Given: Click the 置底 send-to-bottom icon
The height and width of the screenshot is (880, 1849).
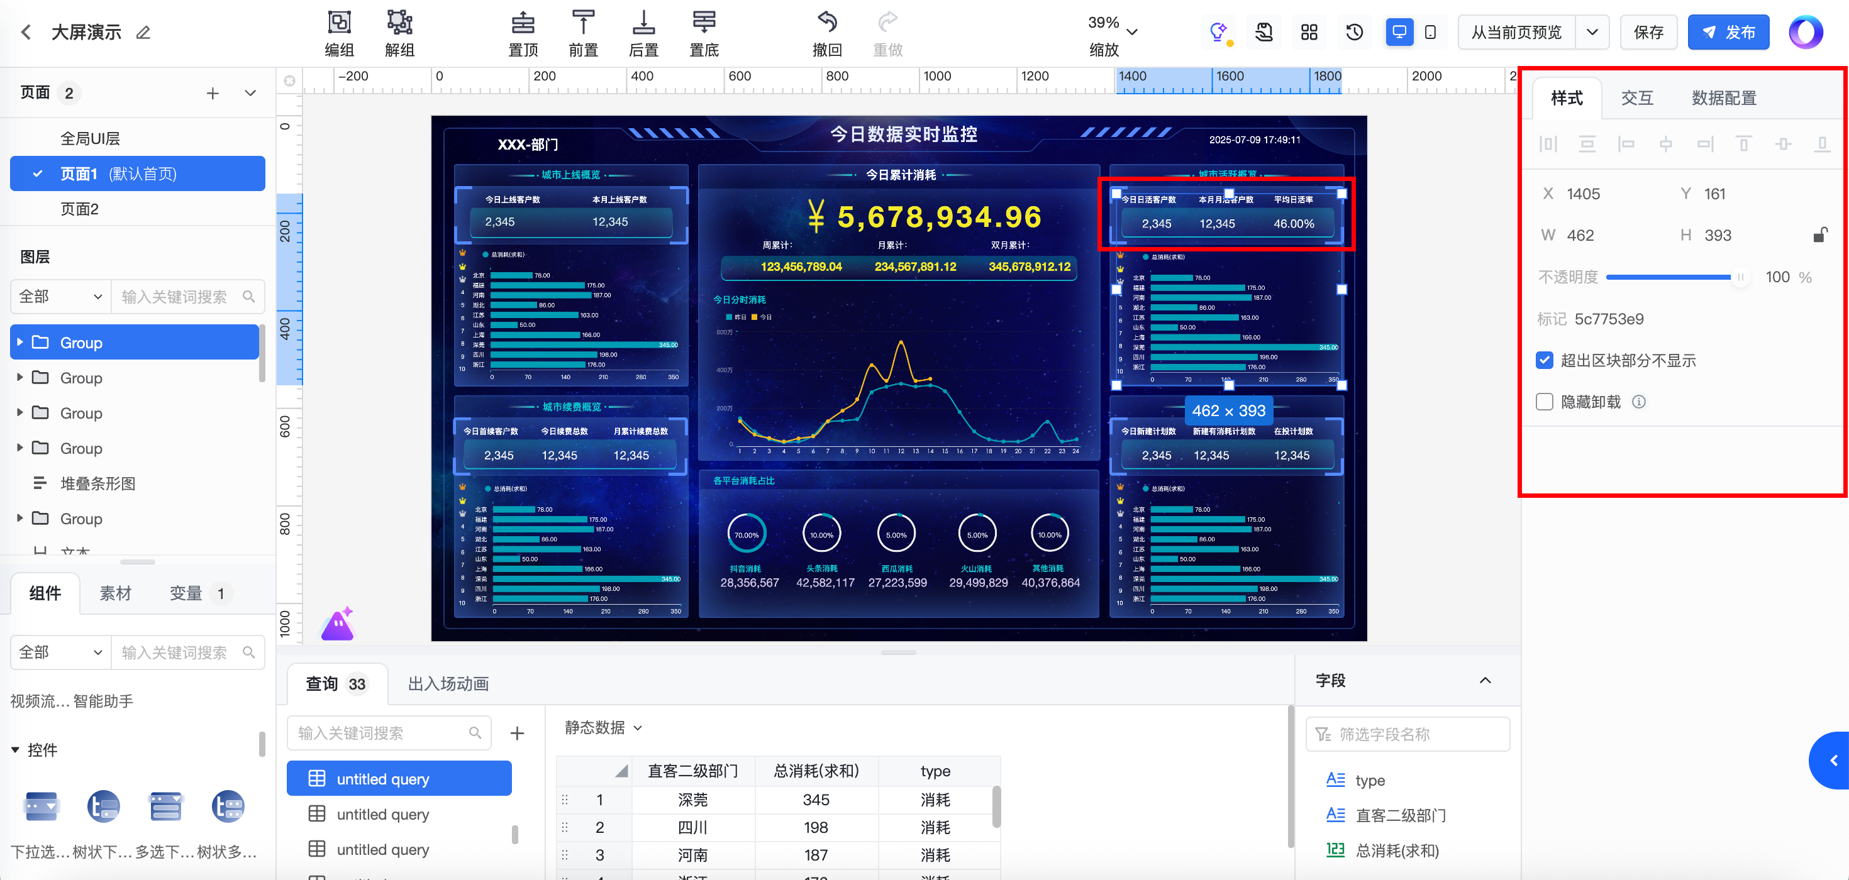Looking at the screenshot, I should [703, 22].
